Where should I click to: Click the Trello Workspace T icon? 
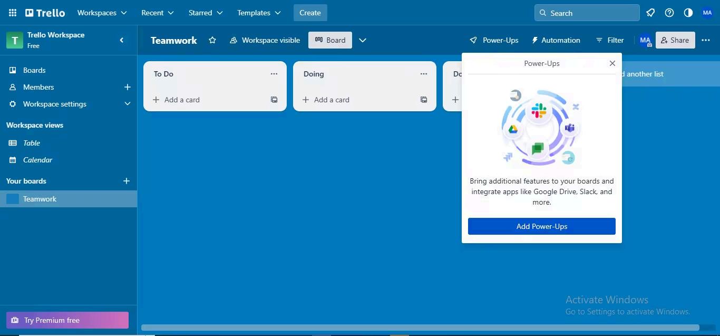[x=14, y=40]
